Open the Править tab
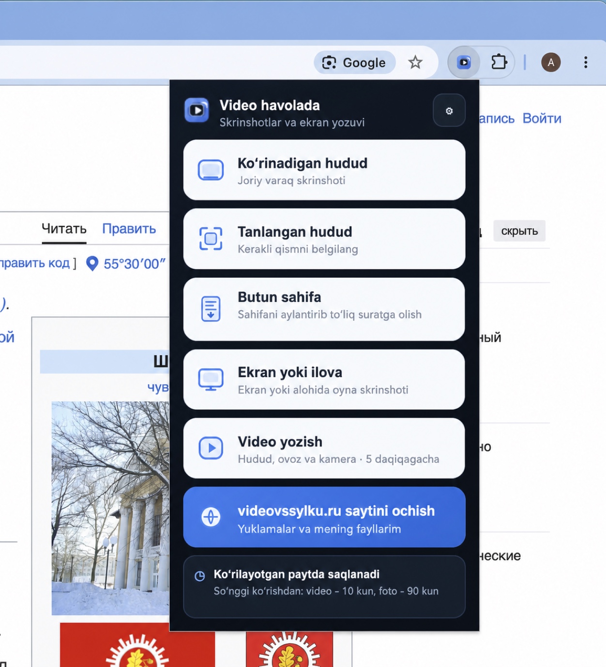The image size is (606, 667). 129,228
